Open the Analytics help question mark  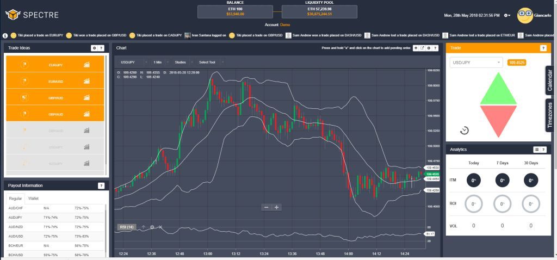coord(543,150)
